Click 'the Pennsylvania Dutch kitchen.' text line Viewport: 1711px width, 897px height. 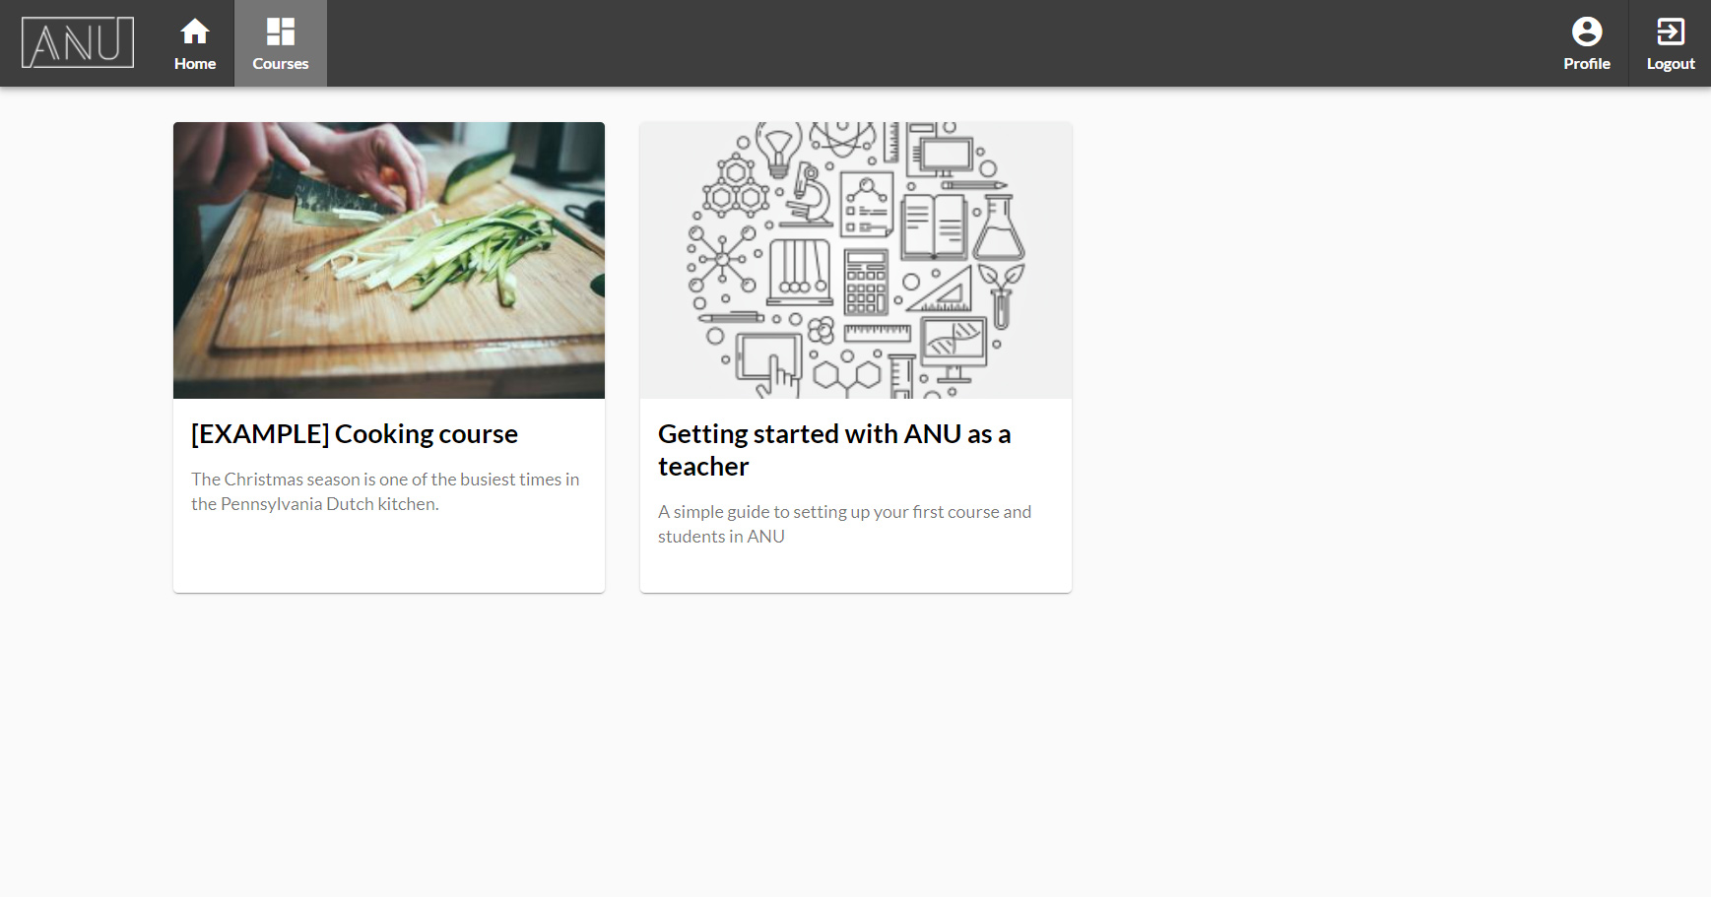pos(315,504)
